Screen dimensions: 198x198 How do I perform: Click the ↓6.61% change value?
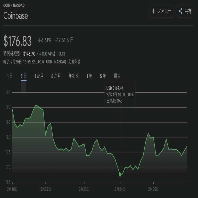tap(45, 40)
